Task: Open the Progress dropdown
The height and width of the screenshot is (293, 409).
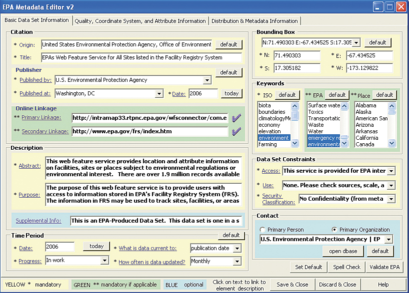Action: click(104, 260)
